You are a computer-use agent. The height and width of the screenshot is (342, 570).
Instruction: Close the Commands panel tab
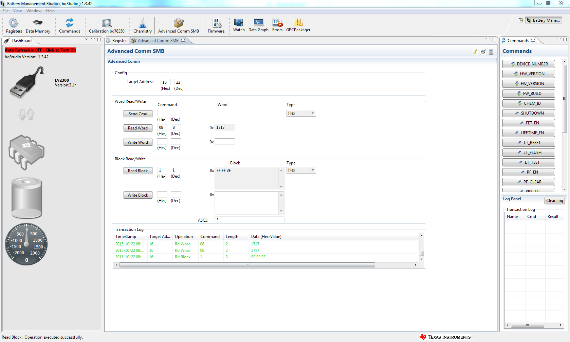533,40
